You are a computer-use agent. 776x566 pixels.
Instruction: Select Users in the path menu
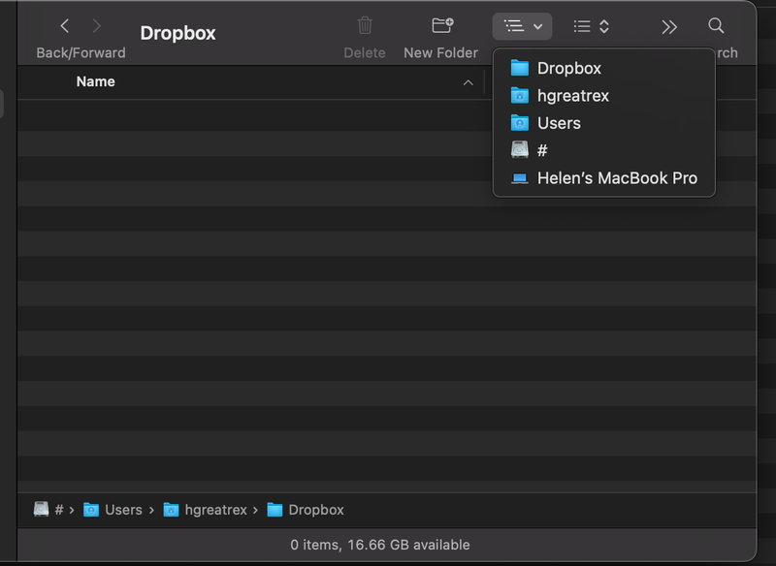coord(559,123)
